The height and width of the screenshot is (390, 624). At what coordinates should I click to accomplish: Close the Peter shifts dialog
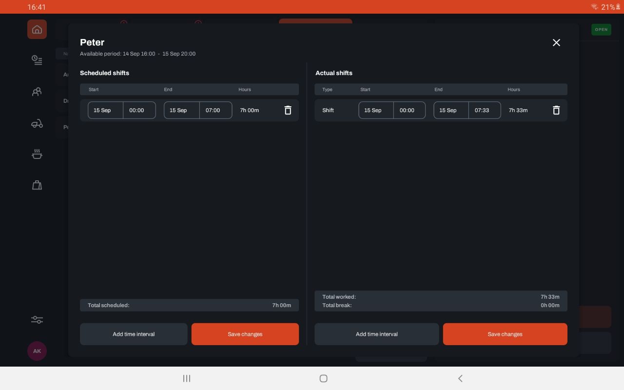(556, 43)
